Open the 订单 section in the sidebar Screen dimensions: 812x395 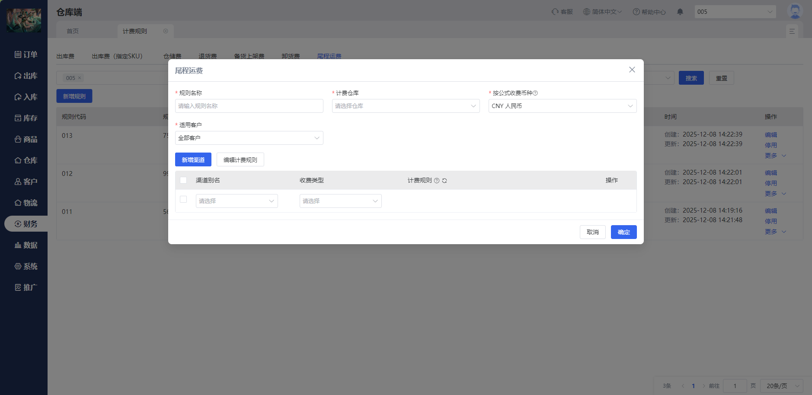(x=26, y=54)
